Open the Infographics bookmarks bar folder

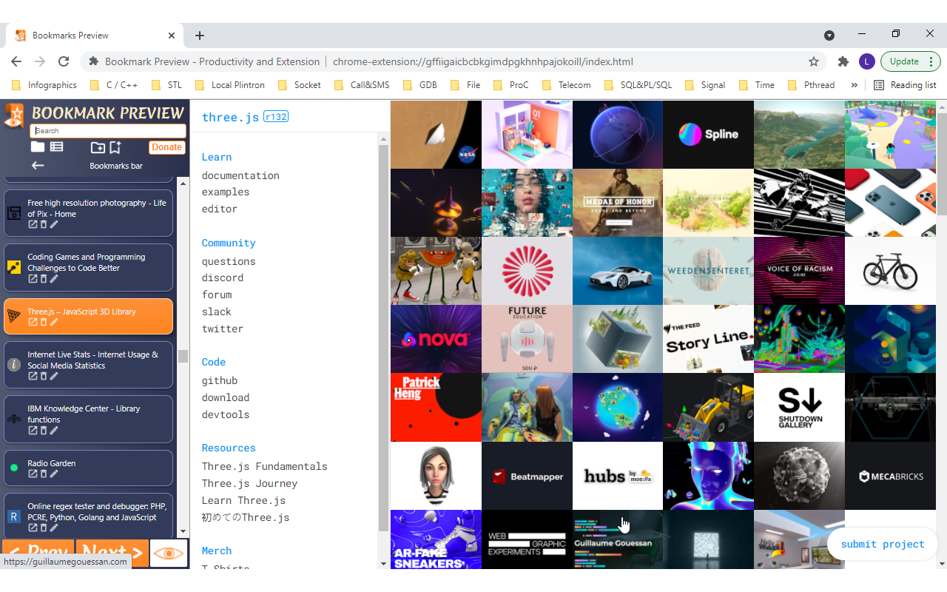[x=44, y=84]
